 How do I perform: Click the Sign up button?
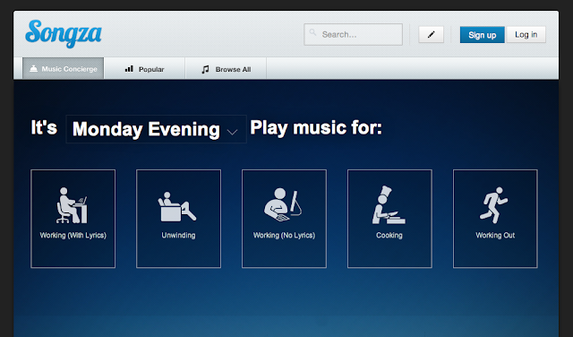pos(482,35)
